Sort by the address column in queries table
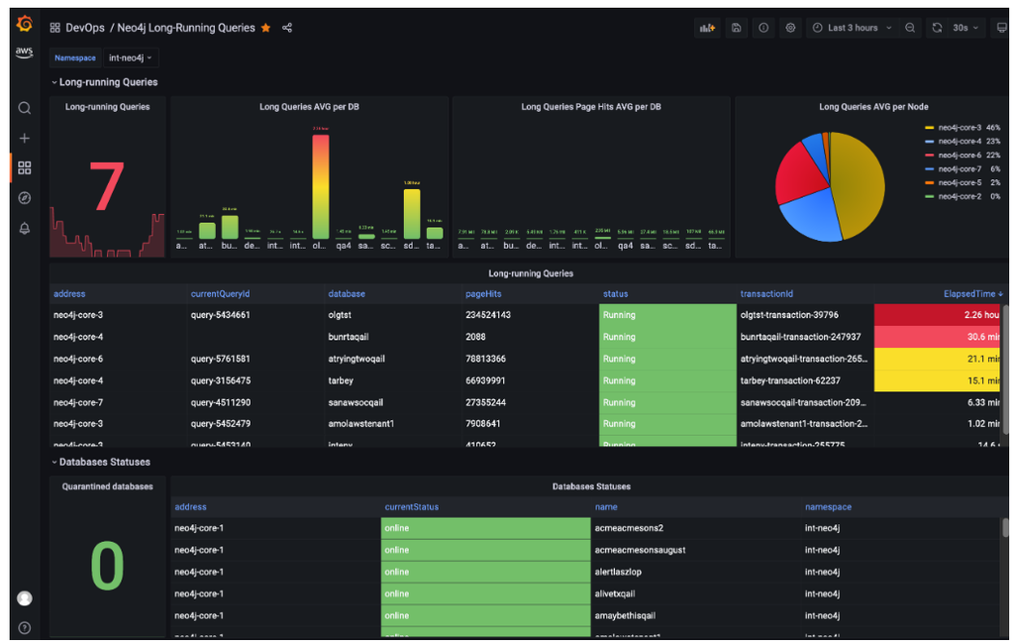The image size is (1014, 642). coord(69,294)
